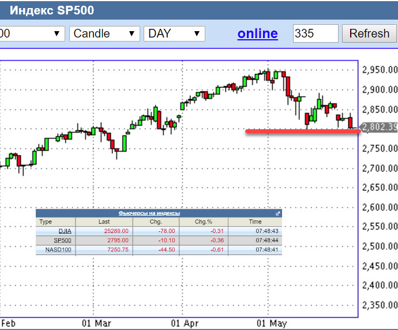Expand the DAY timeframe dropdown

pyautogui.click(x=174, y=33)
